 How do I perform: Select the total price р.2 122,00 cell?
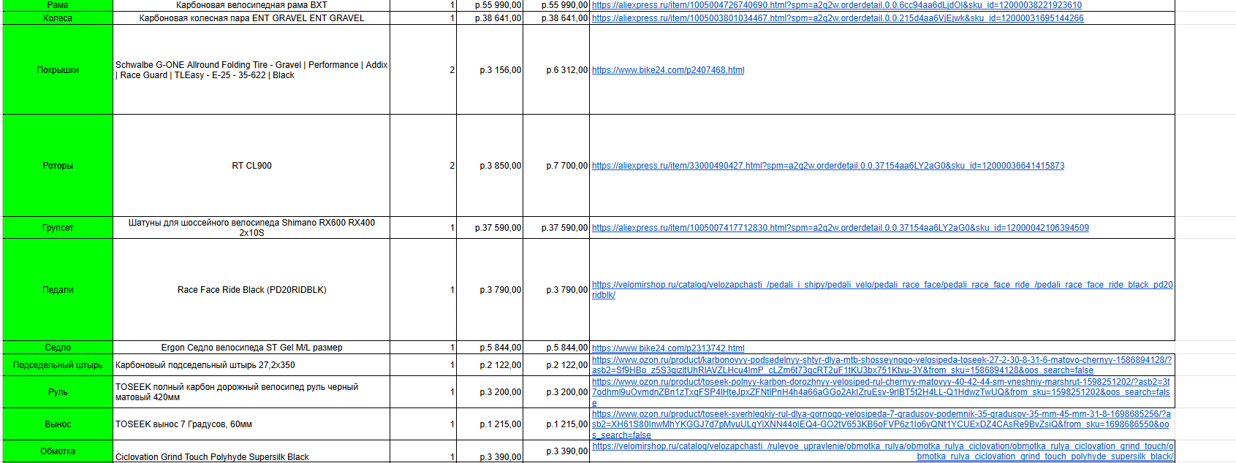556,365
